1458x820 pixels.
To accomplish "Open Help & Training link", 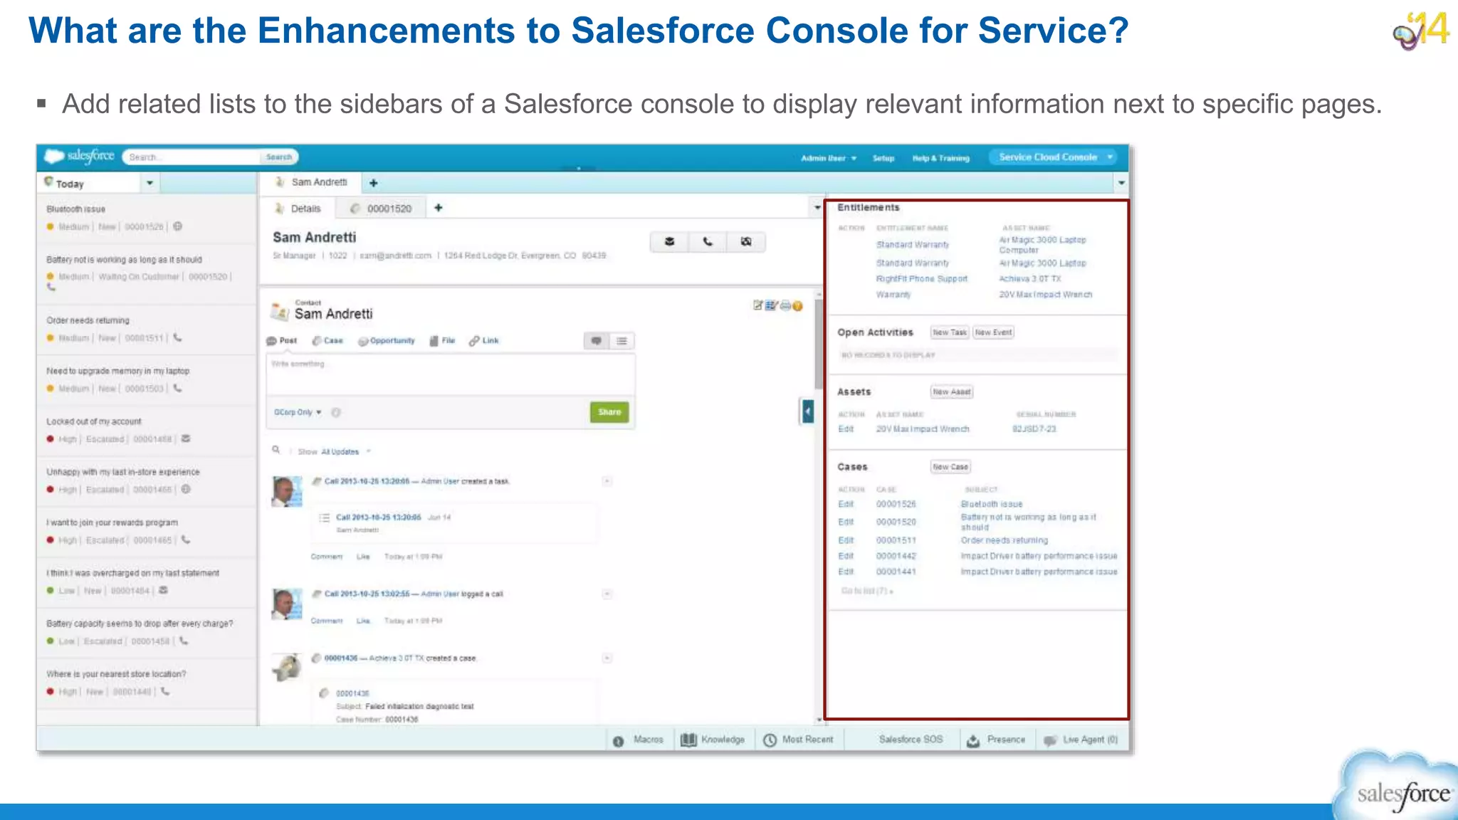I will point(940,158).
